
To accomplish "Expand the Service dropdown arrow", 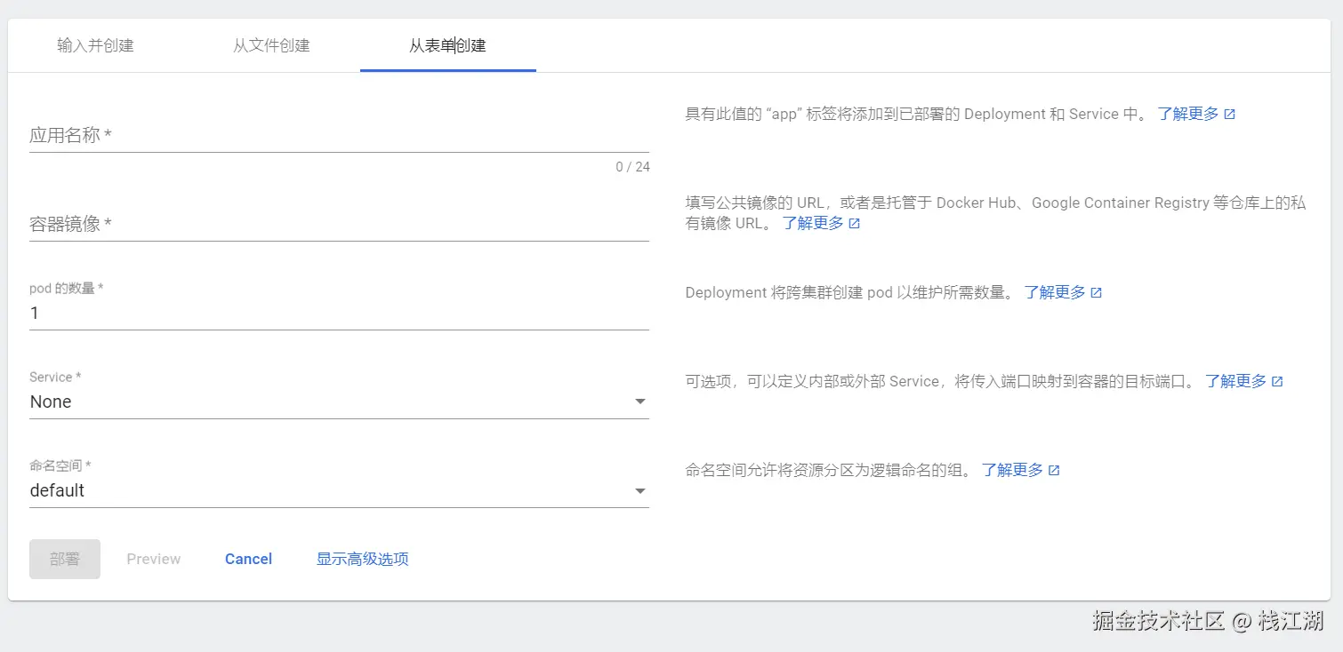I will (639, 402).
